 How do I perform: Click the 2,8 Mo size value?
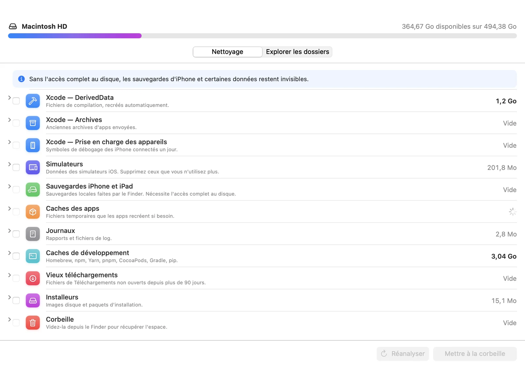506,234
